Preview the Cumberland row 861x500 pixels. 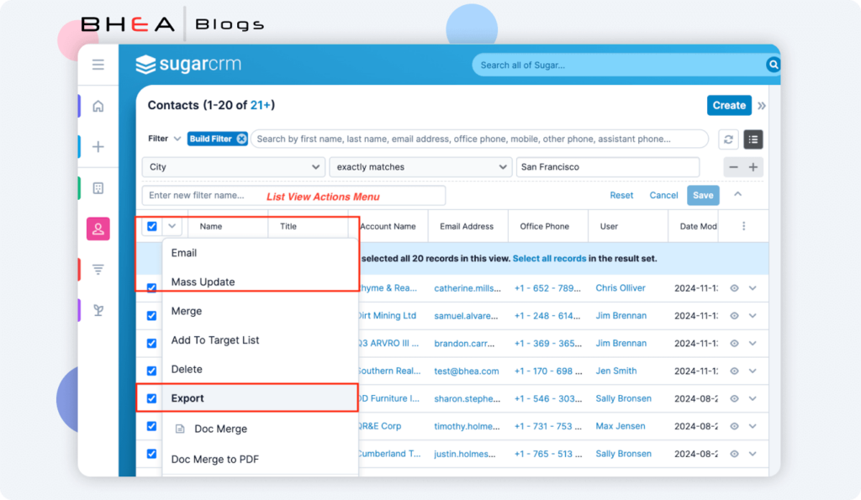[x=734, y=454]
